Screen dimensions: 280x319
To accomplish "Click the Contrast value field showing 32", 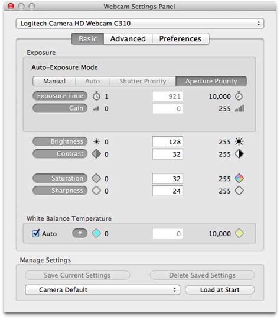I will pos(168,154).
